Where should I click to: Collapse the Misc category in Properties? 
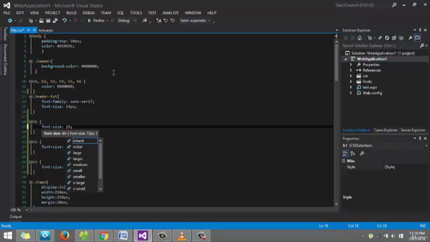pyautogui.click(x=343, y=161)
